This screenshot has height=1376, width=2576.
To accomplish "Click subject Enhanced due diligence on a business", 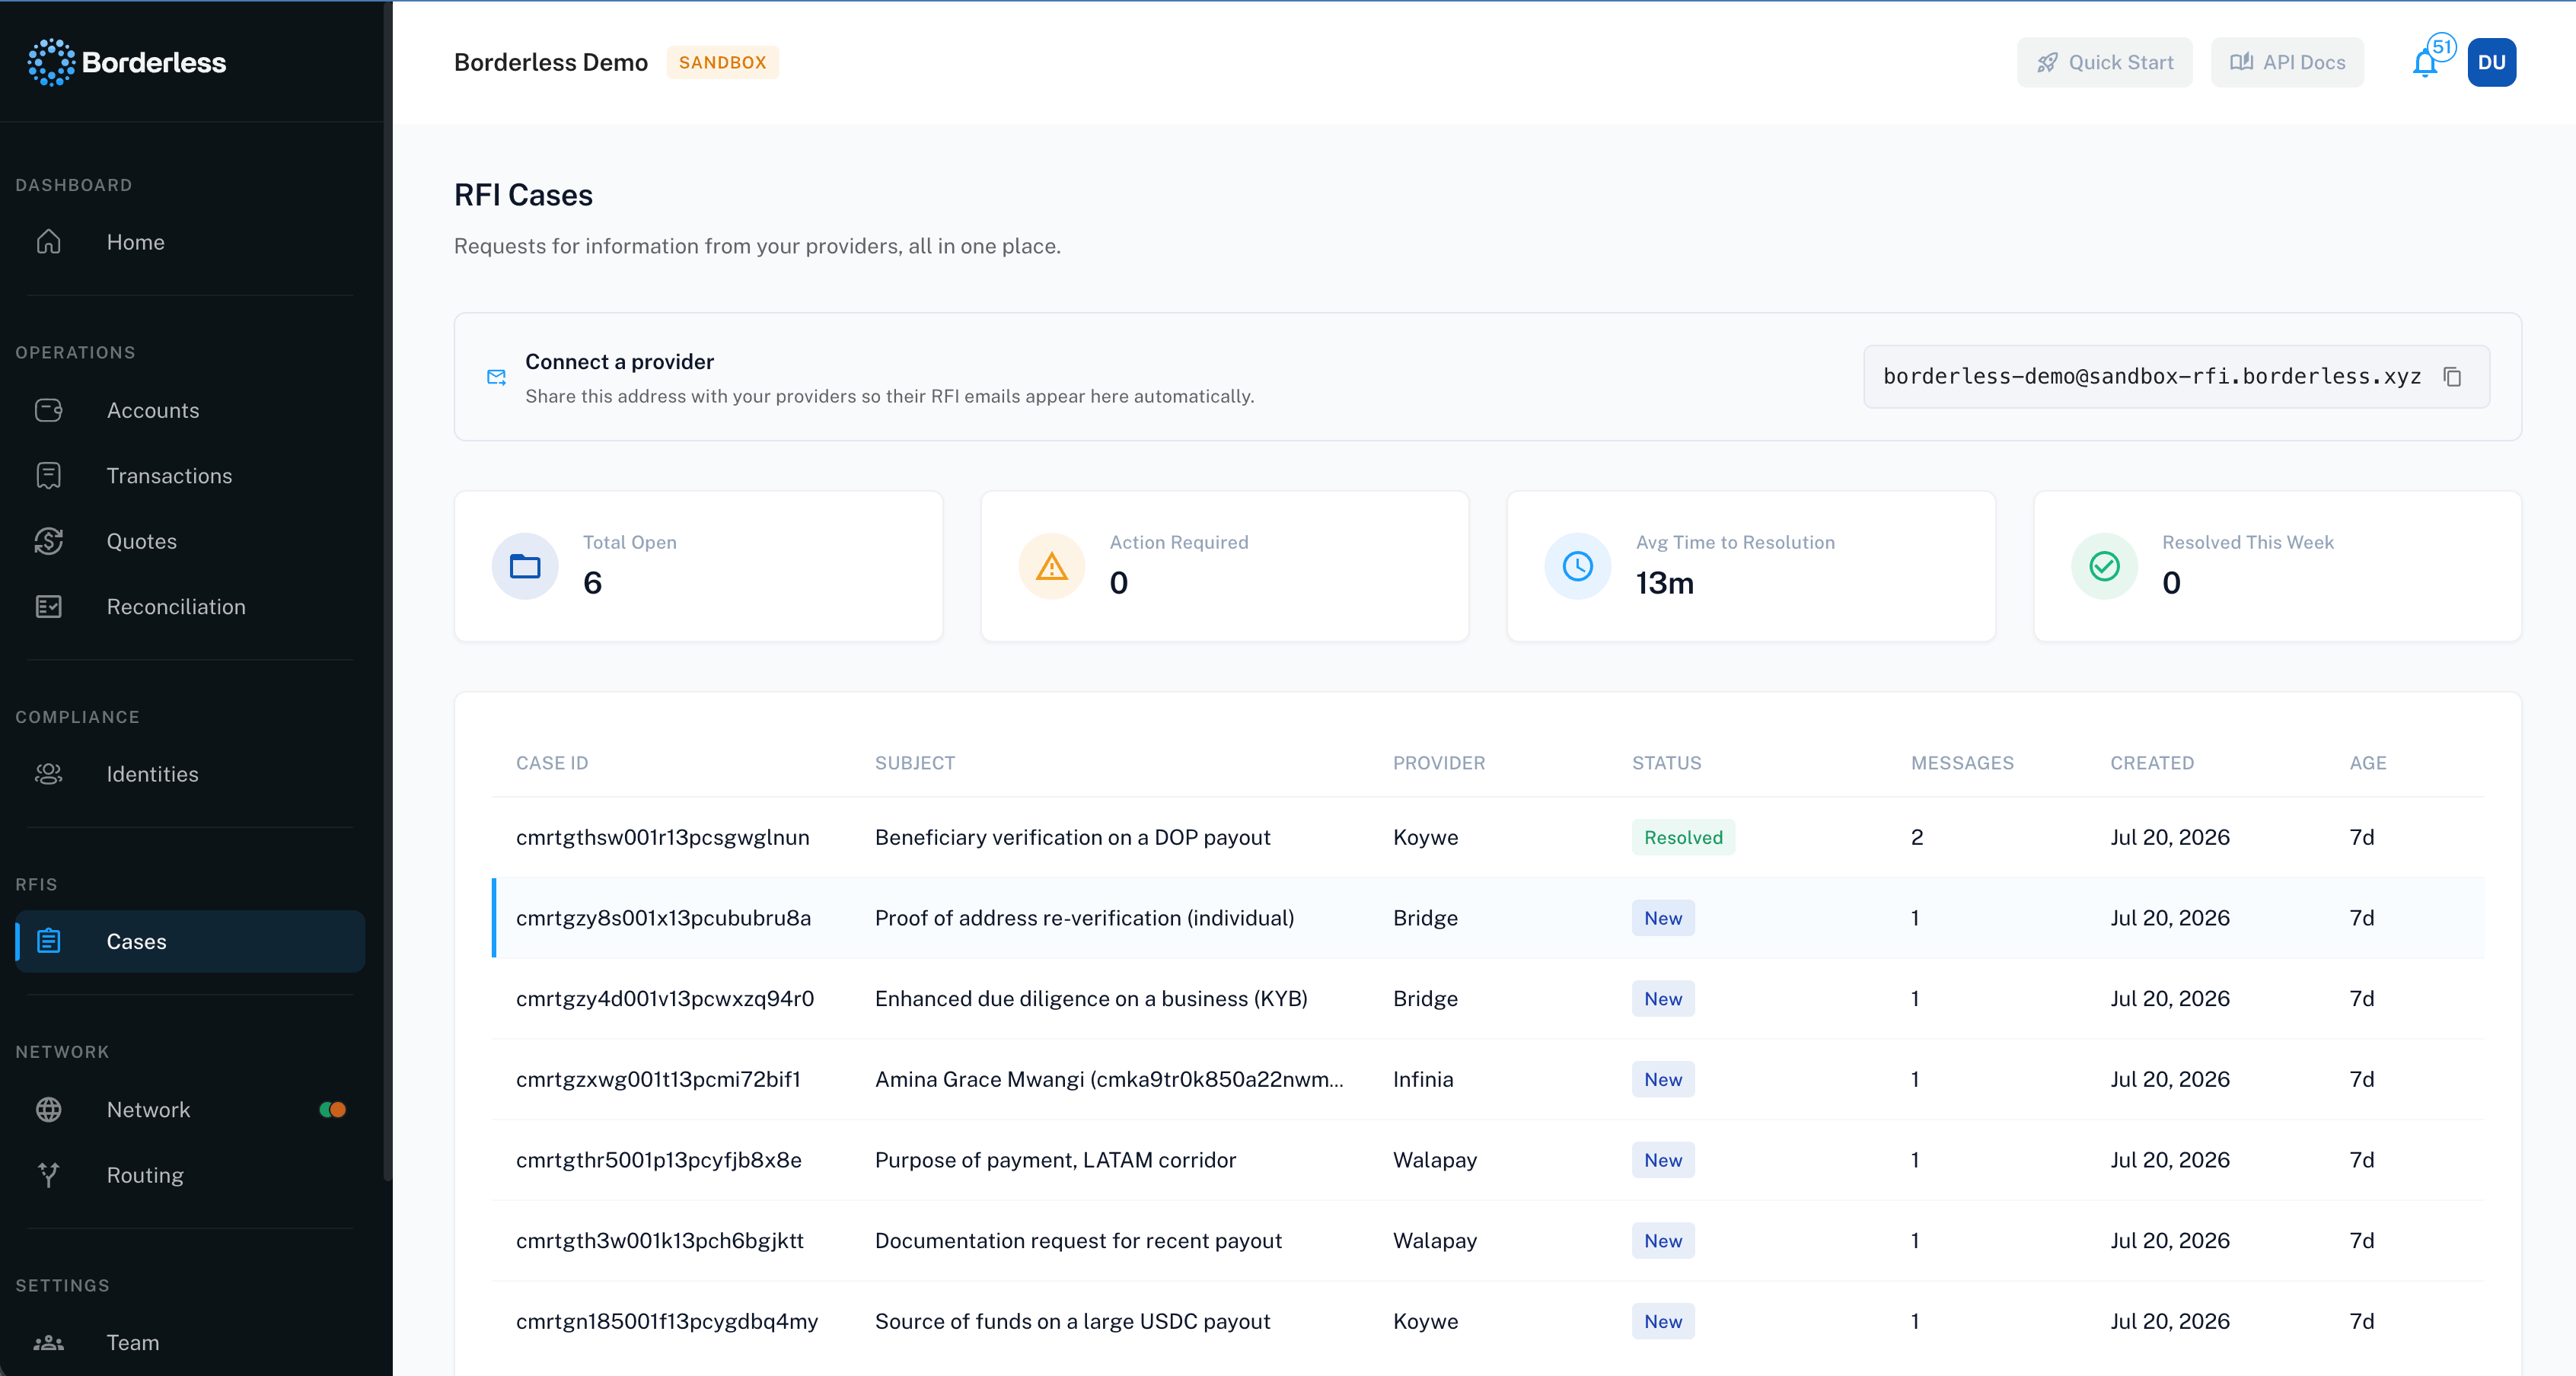I will [x=1091, y=998].
